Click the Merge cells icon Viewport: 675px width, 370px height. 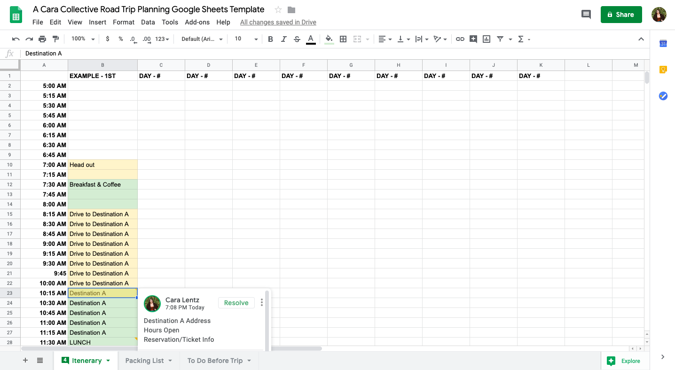point(357,39)
